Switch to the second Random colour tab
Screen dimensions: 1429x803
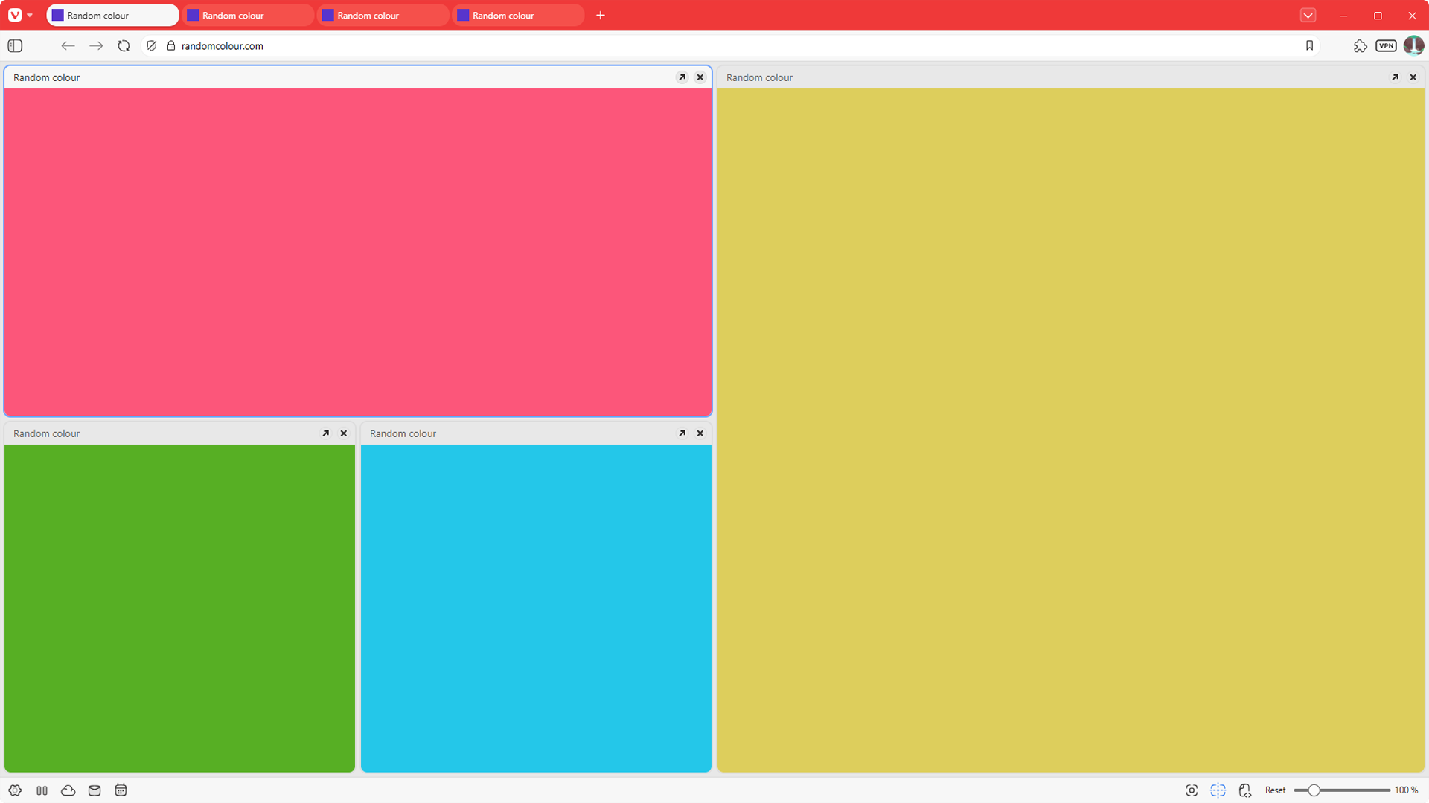(x=249, y=15)
